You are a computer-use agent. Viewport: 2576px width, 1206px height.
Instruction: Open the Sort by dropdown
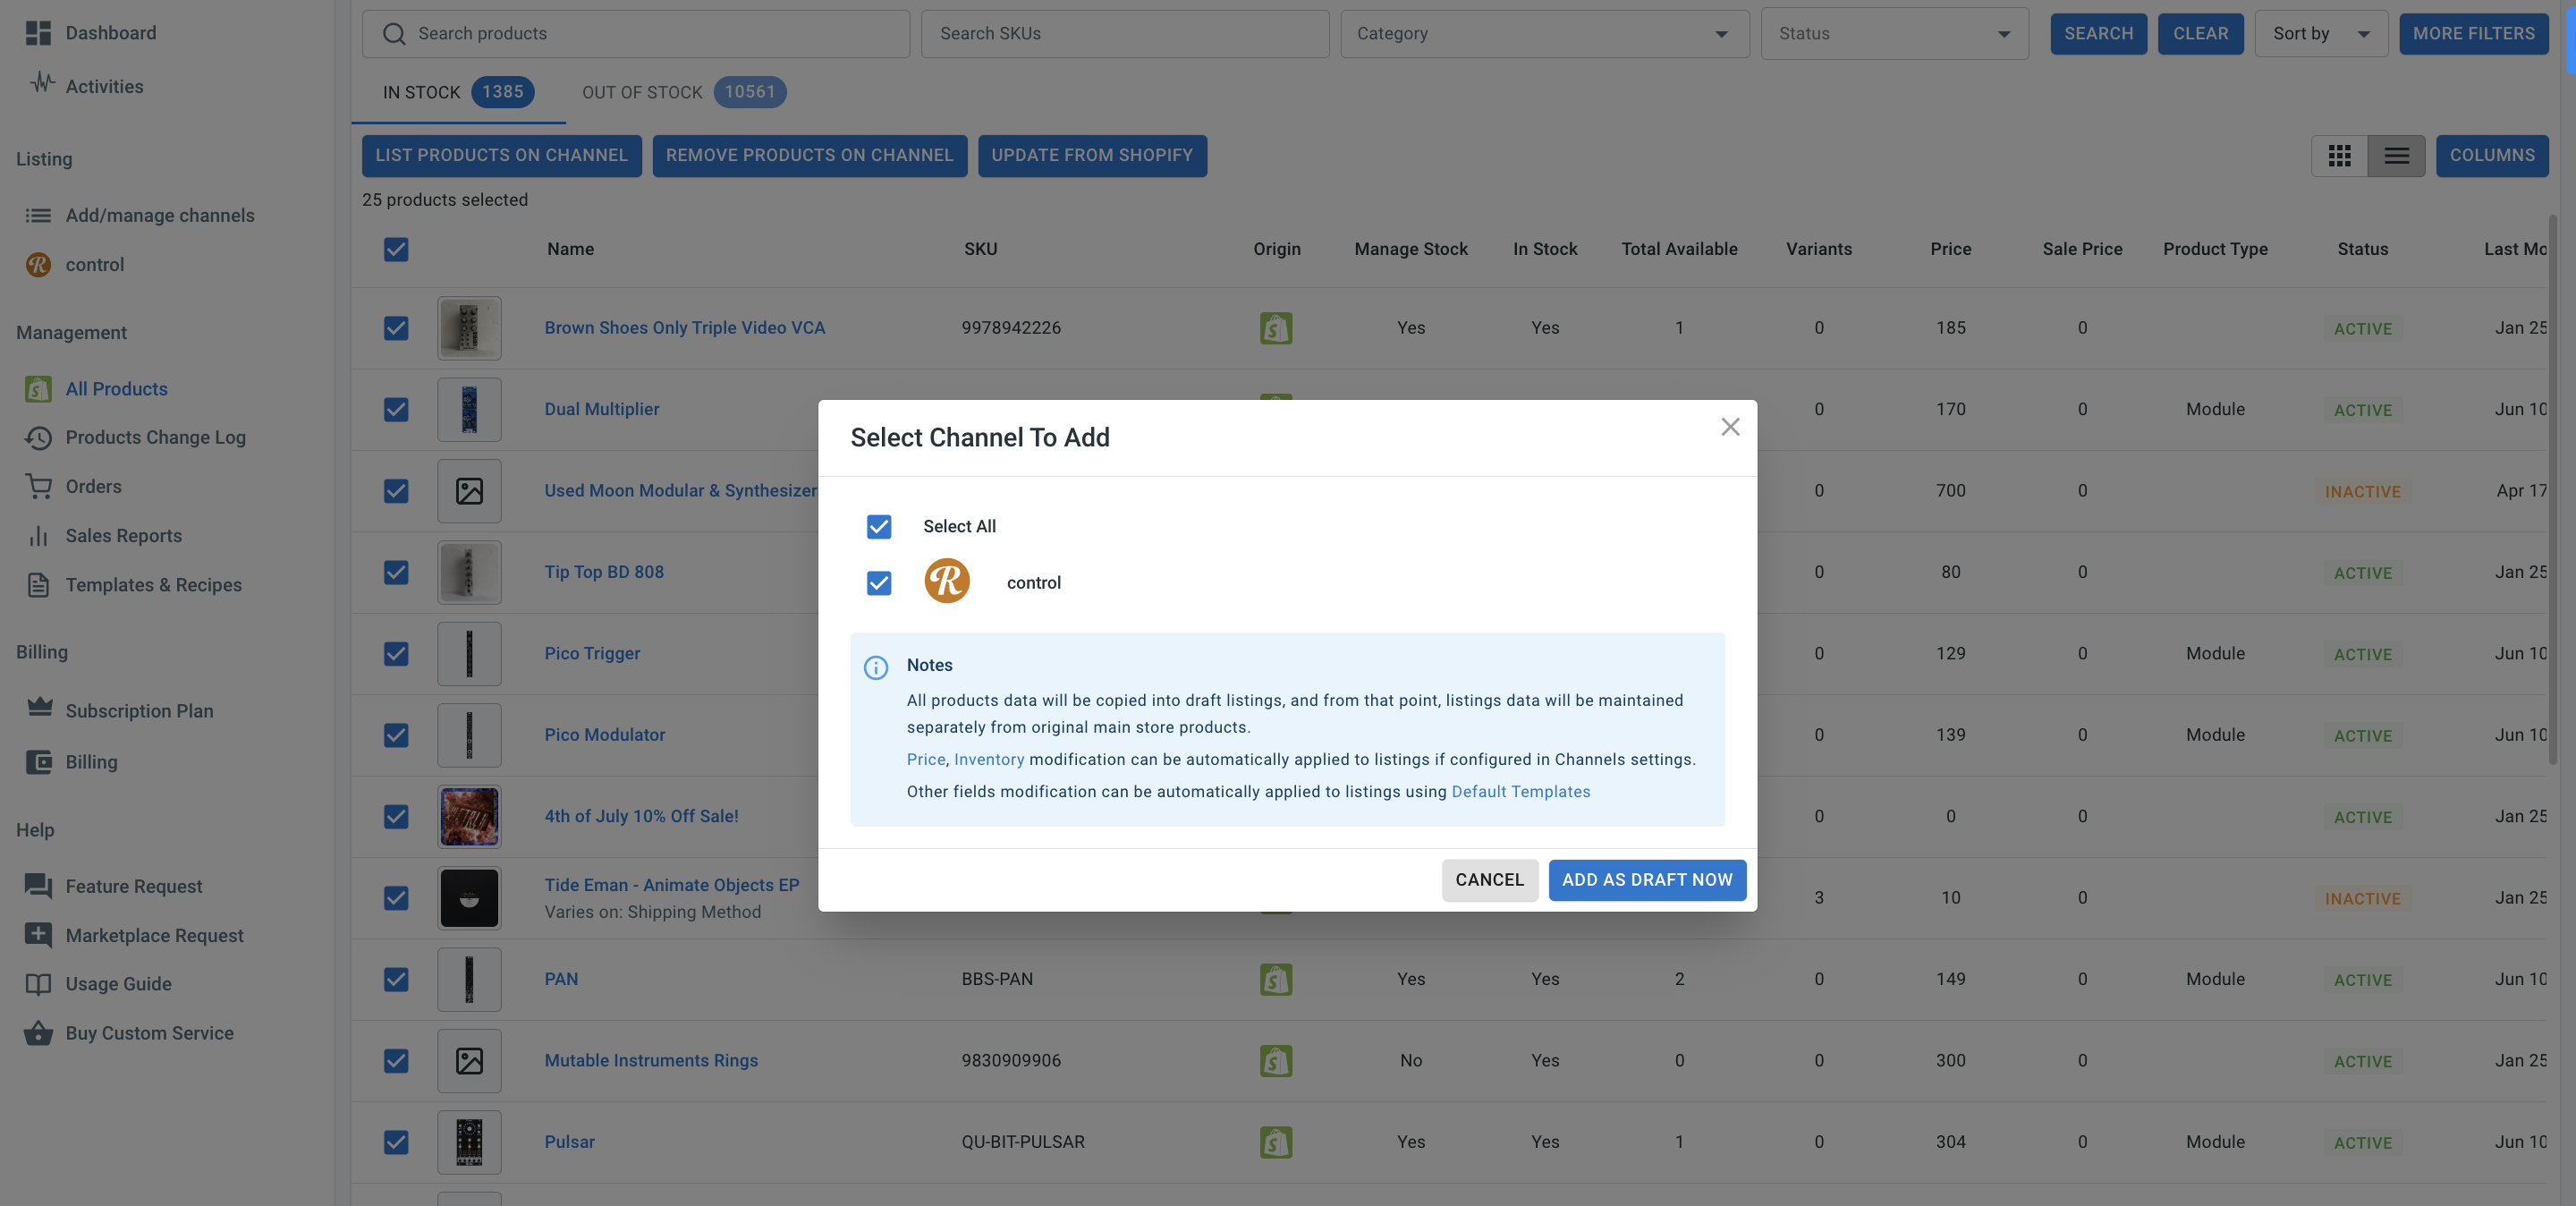(2320, 33)
